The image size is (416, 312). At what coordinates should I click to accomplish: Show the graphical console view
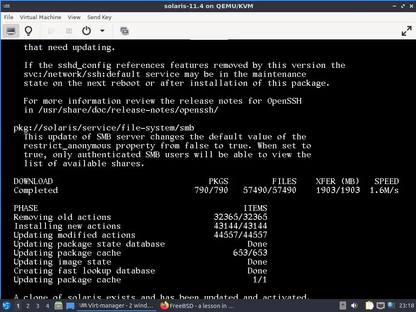point(11,31)
